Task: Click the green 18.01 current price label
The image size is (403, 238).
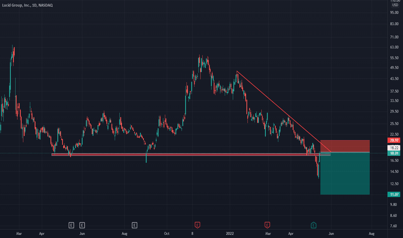Action: 394,153
